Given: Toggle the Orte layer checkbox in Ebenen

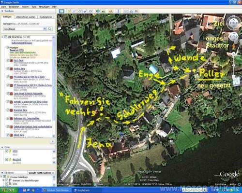Looking at the screenshot, I should 7,183.
